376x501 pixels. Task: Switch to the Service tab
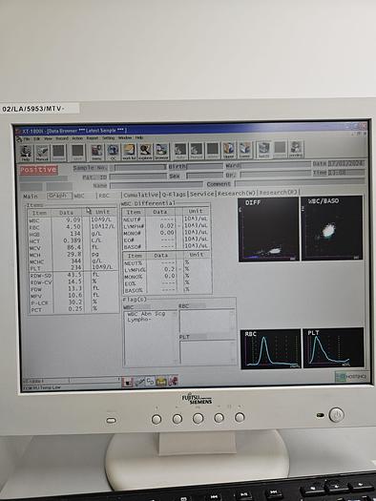[x=202, y=194]
